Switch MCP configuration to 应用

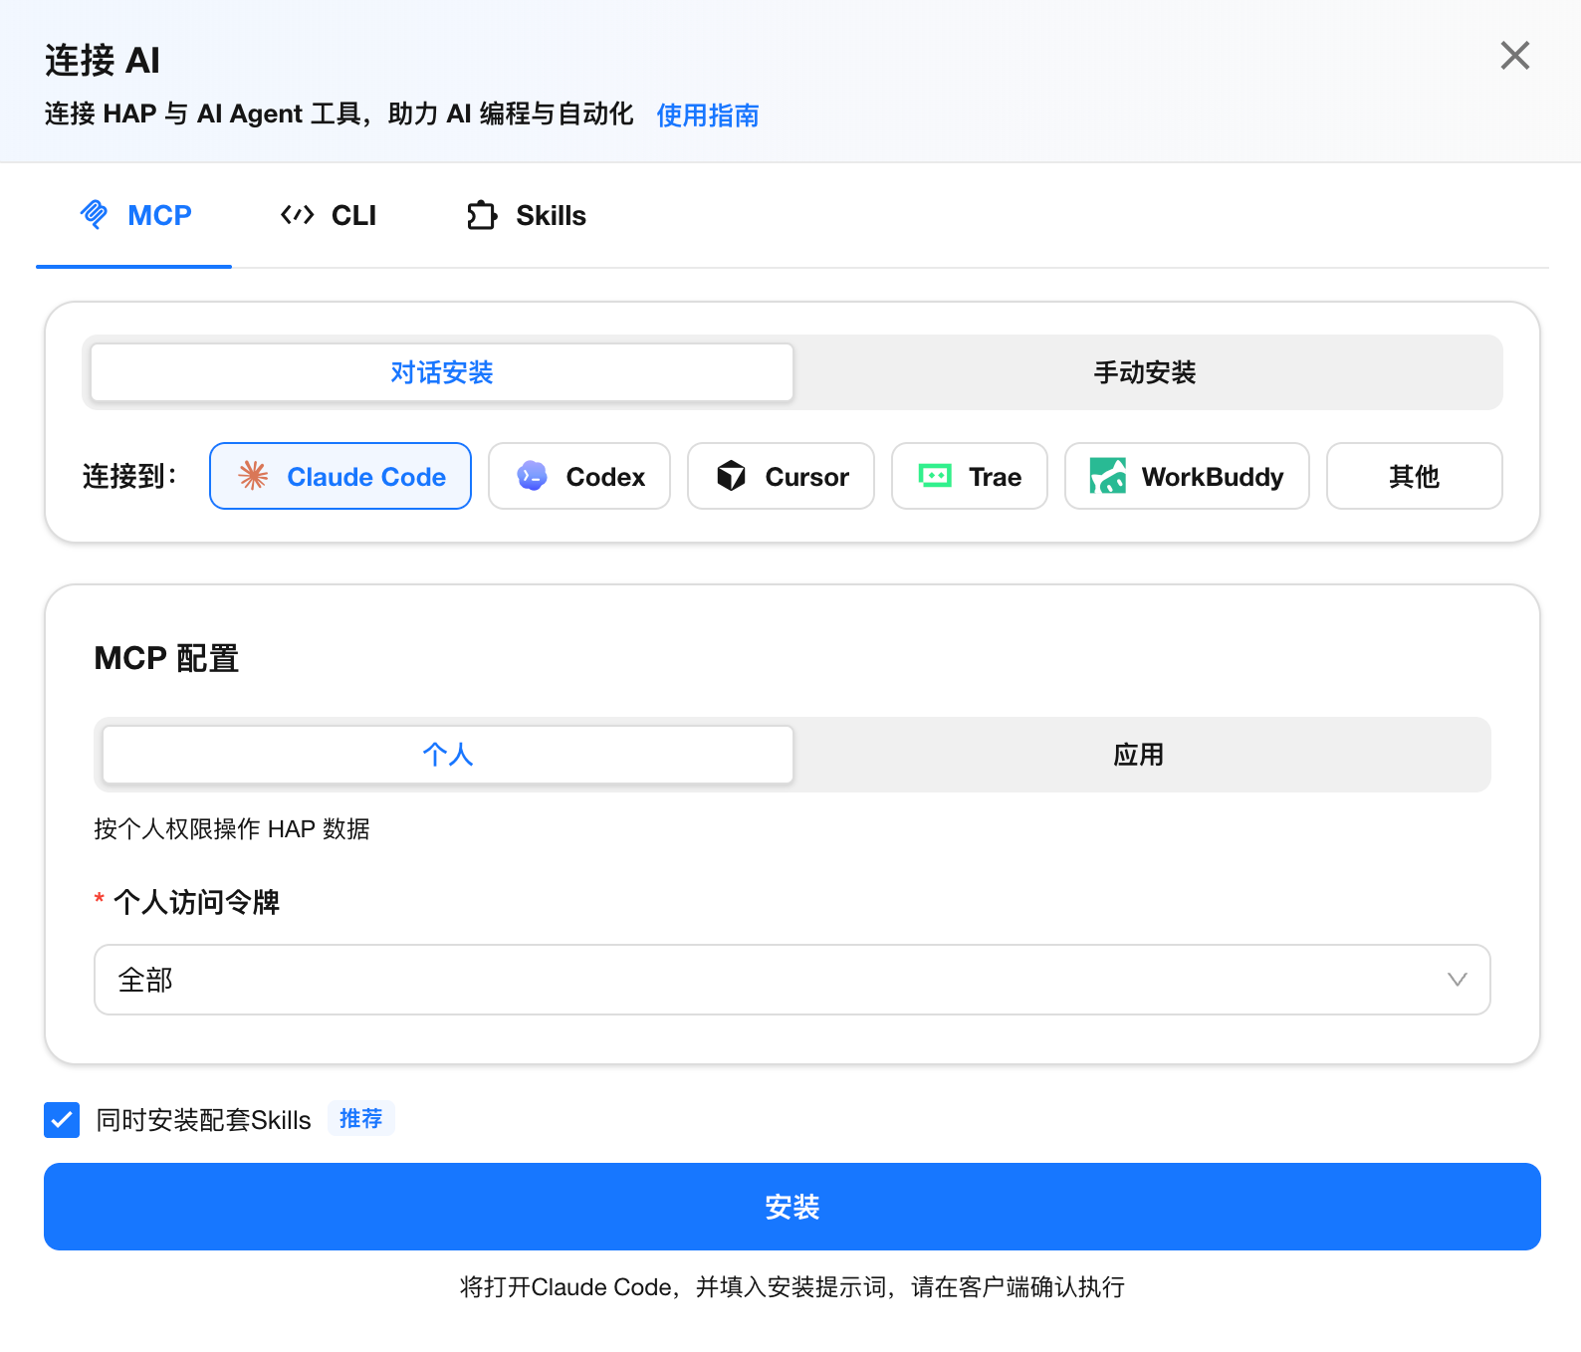[x=1139, y=755]
